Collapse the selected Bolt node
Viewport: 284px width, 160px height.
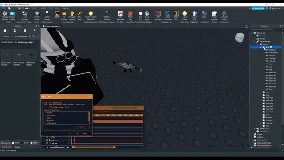[x=260, y=47]
